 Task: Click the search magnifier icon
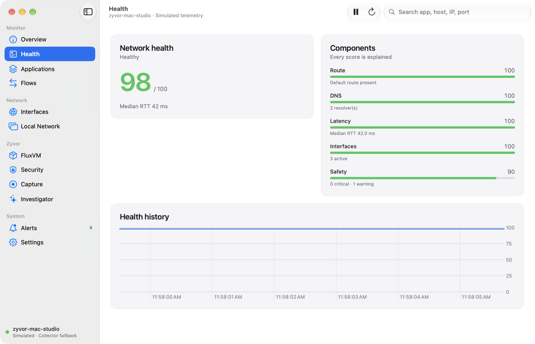point(392,12)
